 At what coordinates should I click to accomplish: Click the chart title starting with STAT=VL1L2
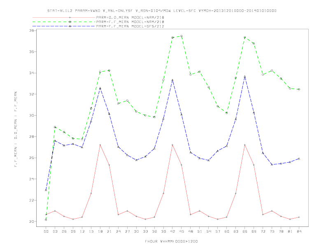tap(162, 11)
